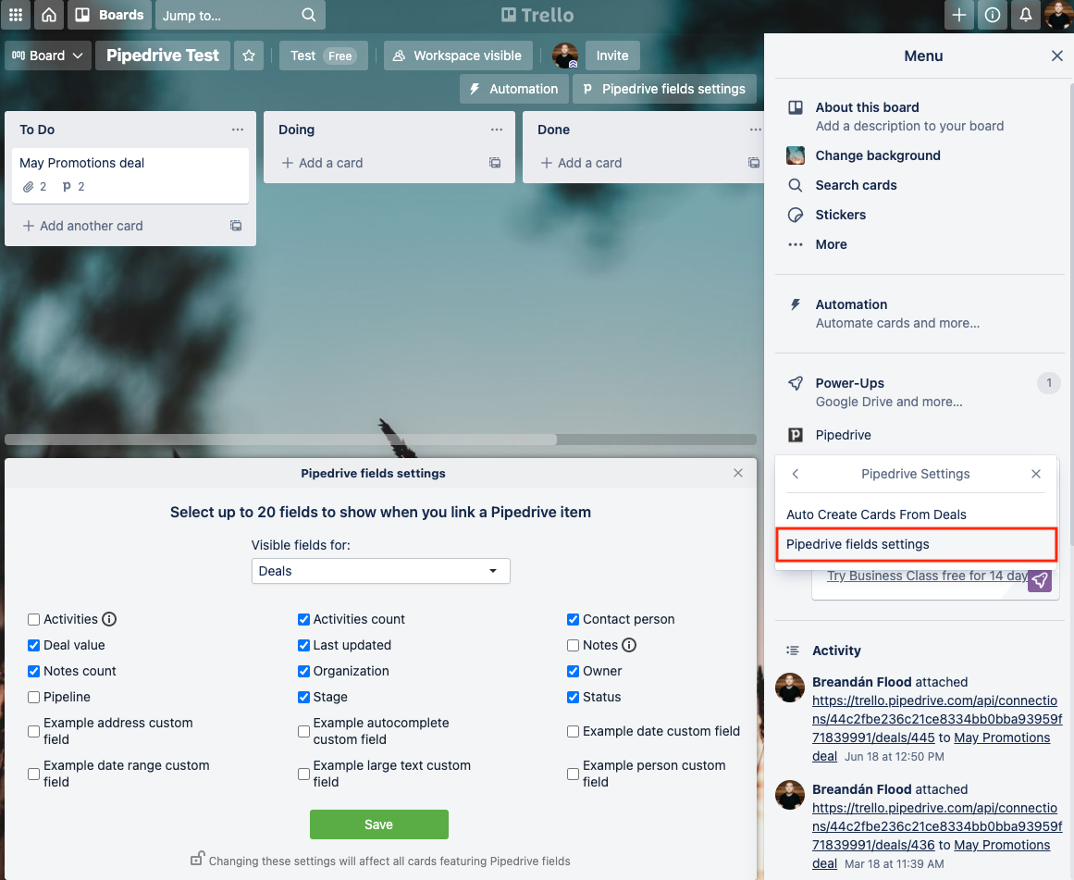Viewport: 1074px width, 880px height.
Task: Open the information icon in header
Action: click(x=993, y=15)
